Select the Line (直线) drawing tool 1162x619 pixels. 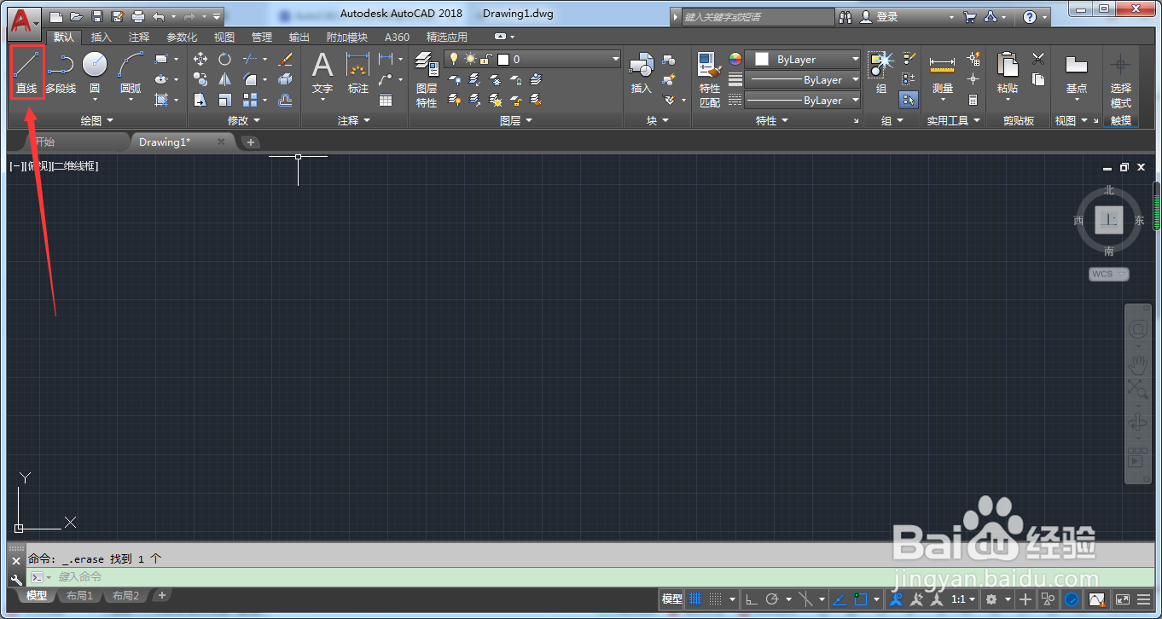(x=26, y=72)
